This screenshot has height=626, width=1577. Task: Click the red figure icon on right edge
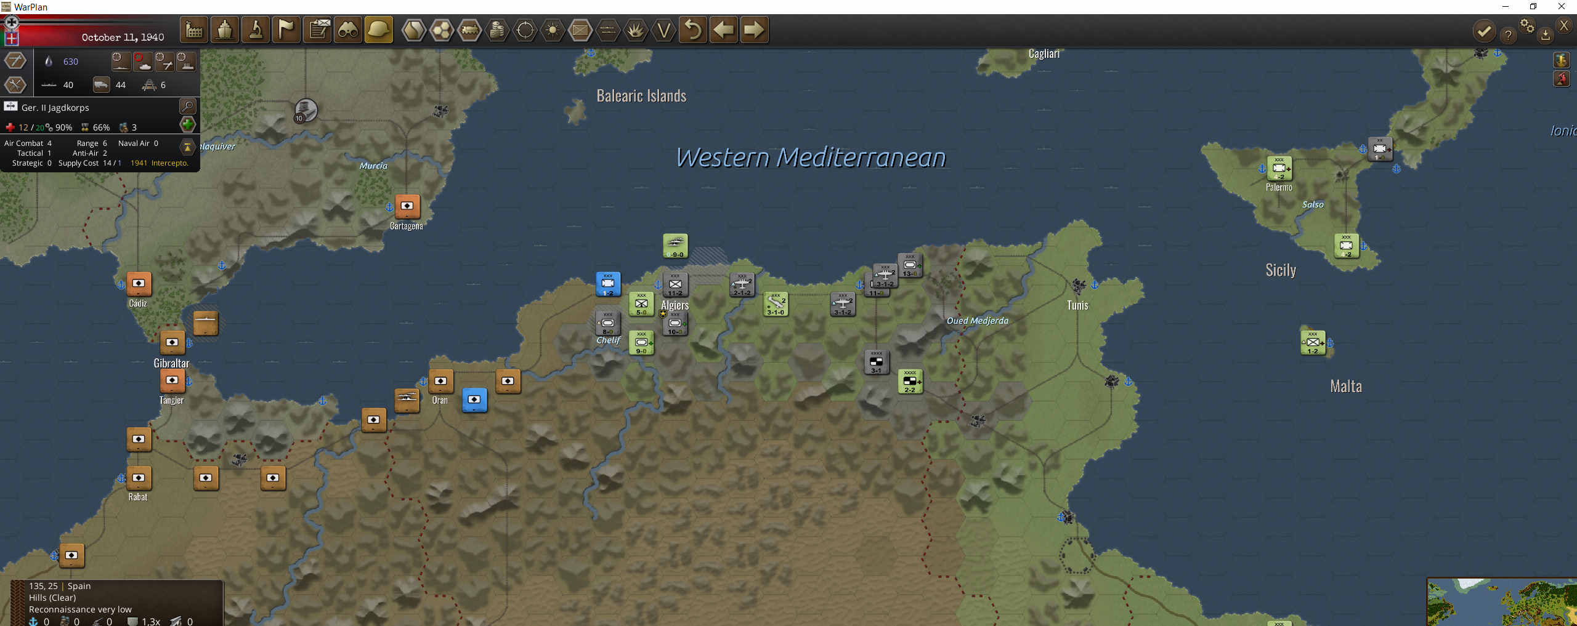tap(1561, 79)
